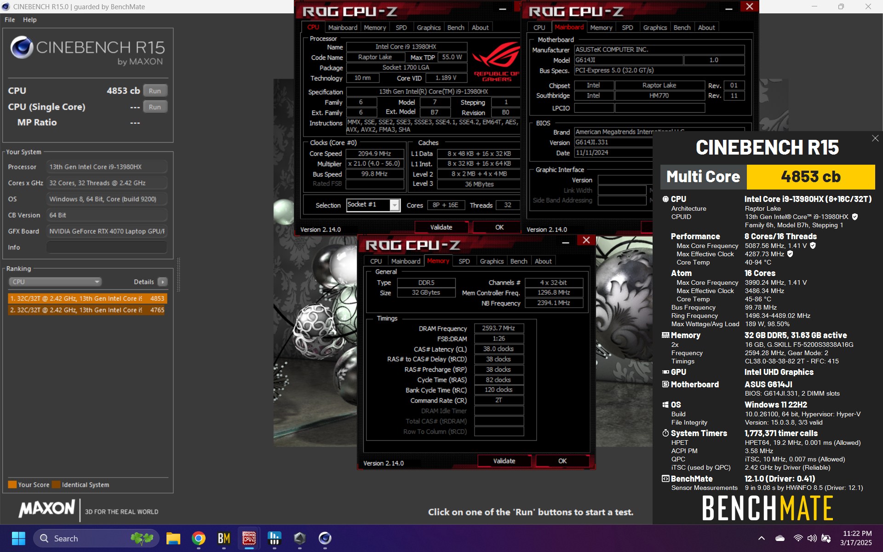
Task: Run the CPU multi-core test
Action: [155, 91]
